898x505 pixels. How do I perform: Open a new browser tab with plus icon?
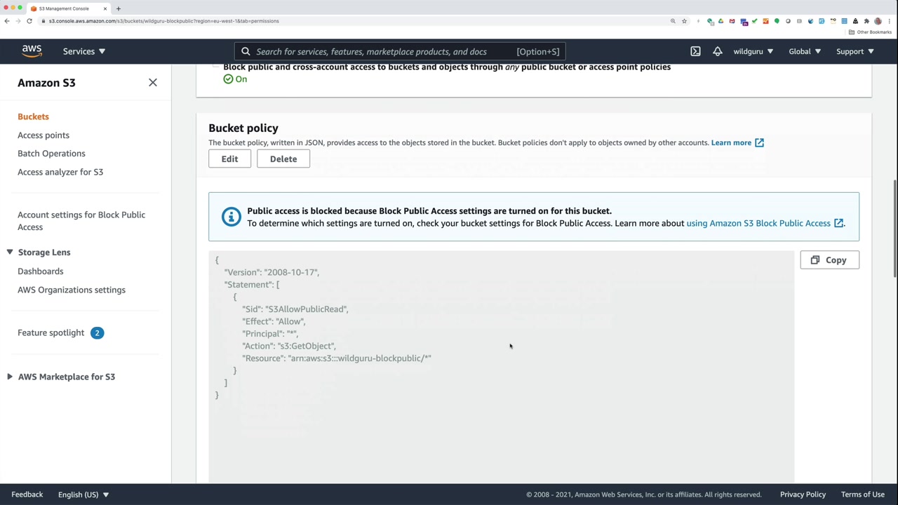[119, 8]
